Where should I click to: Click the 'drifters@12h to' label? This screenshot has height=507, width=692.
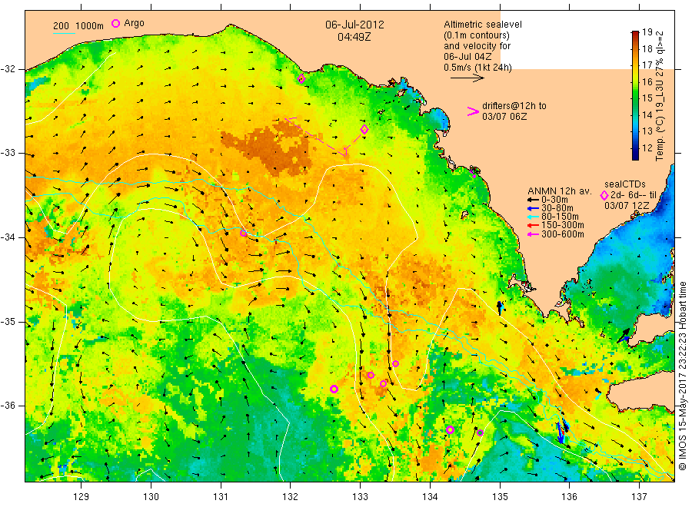click(514, 106)
